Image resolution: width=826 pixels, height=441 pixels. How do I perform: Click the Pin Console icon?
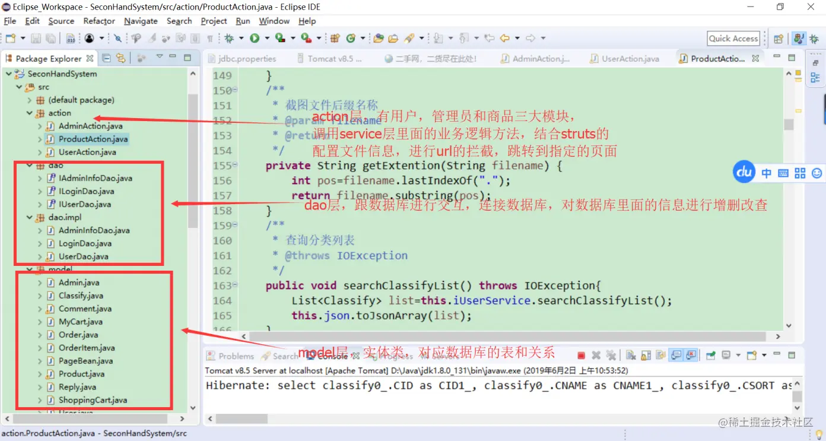pos(710,356)
